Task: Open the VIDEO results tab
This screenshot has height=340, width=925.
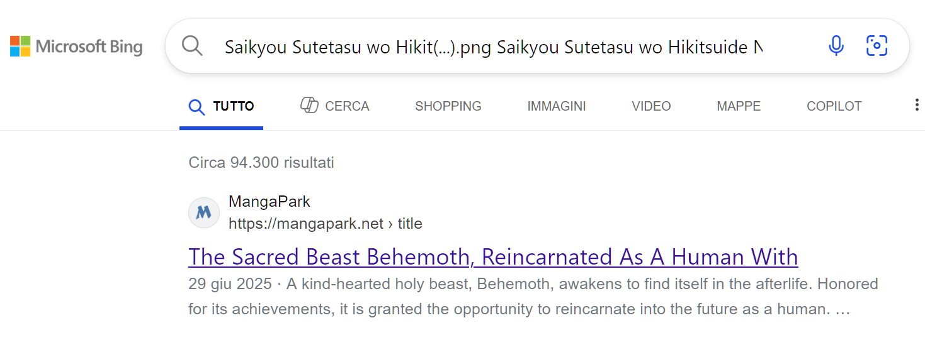Action: [x=651, y=106]
